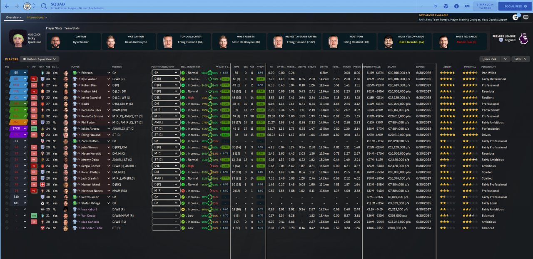Toggle the selection circle for Jack Grealish

pos(7,178)
